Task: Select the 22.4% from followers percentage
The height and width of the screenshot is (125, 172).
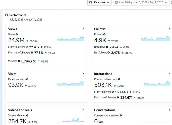Action: point(34,47)
